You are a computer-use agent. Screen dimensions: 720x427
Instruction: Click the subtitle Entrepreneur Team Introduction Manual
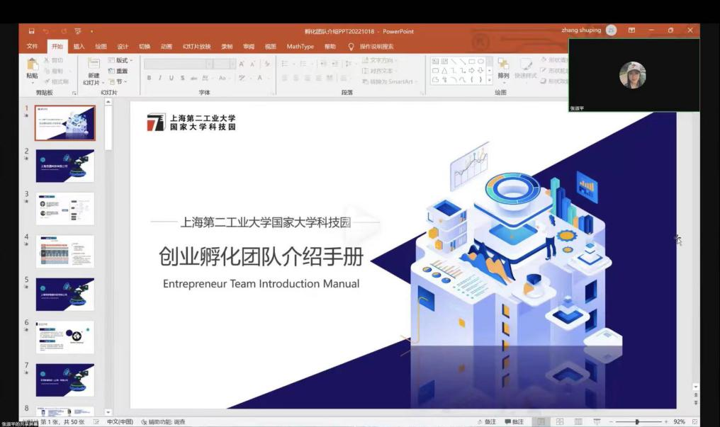261,284
